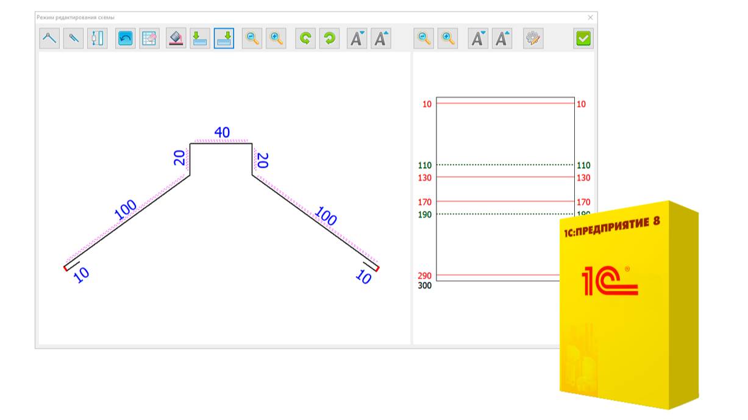Viewport: 748px width, 420px height.
Task: Choose the table eraser icon
Action: (x=149, y=38)
